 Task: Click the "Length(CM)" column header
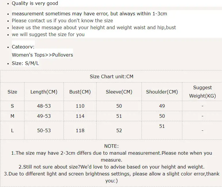pos(44,92)
